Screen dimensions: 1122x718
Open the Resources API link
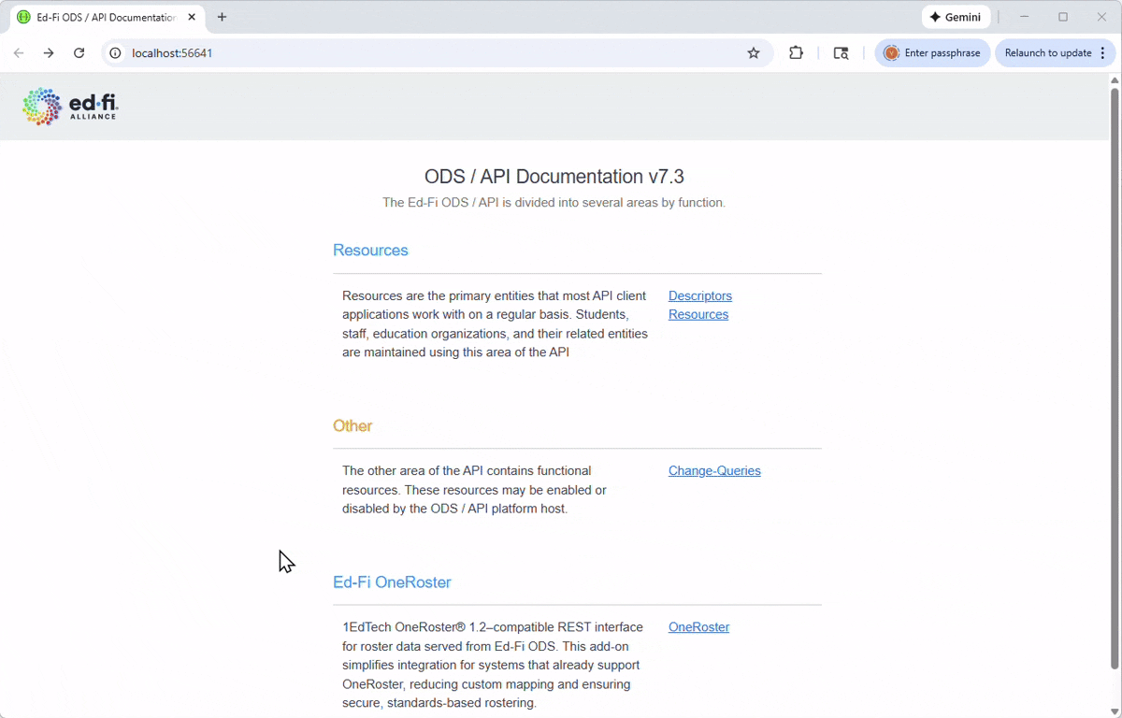pos(698,315)
